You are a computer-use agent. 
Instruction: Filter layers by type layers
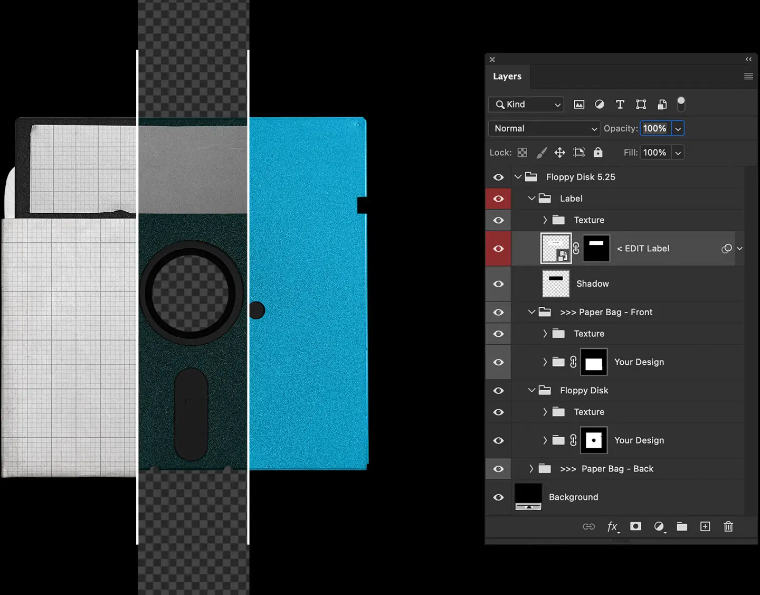pyautogui.click(x=620, y=104)
